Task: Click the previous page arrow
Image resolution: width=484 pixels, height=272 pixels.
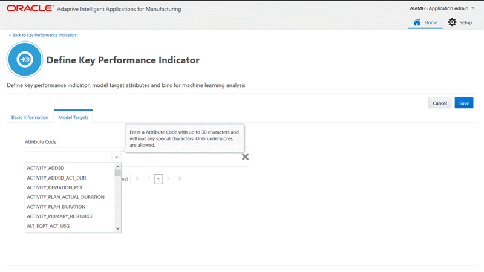Action: (x=148, y=179)
